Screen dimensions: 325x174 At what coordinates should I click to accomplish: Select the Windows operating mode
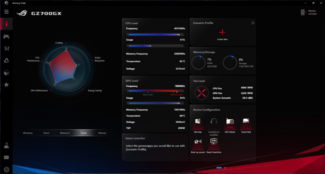click(x=28, y=133)
